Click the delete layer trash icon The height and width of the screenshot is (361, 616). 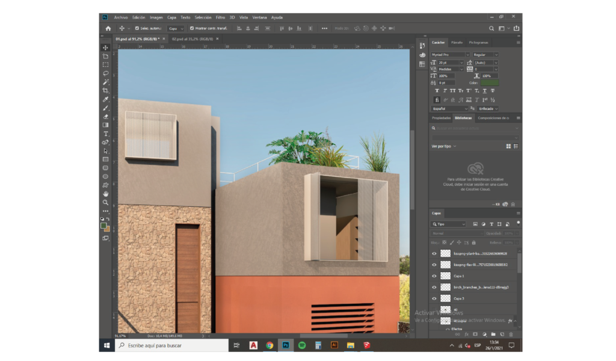pos(511,334)
